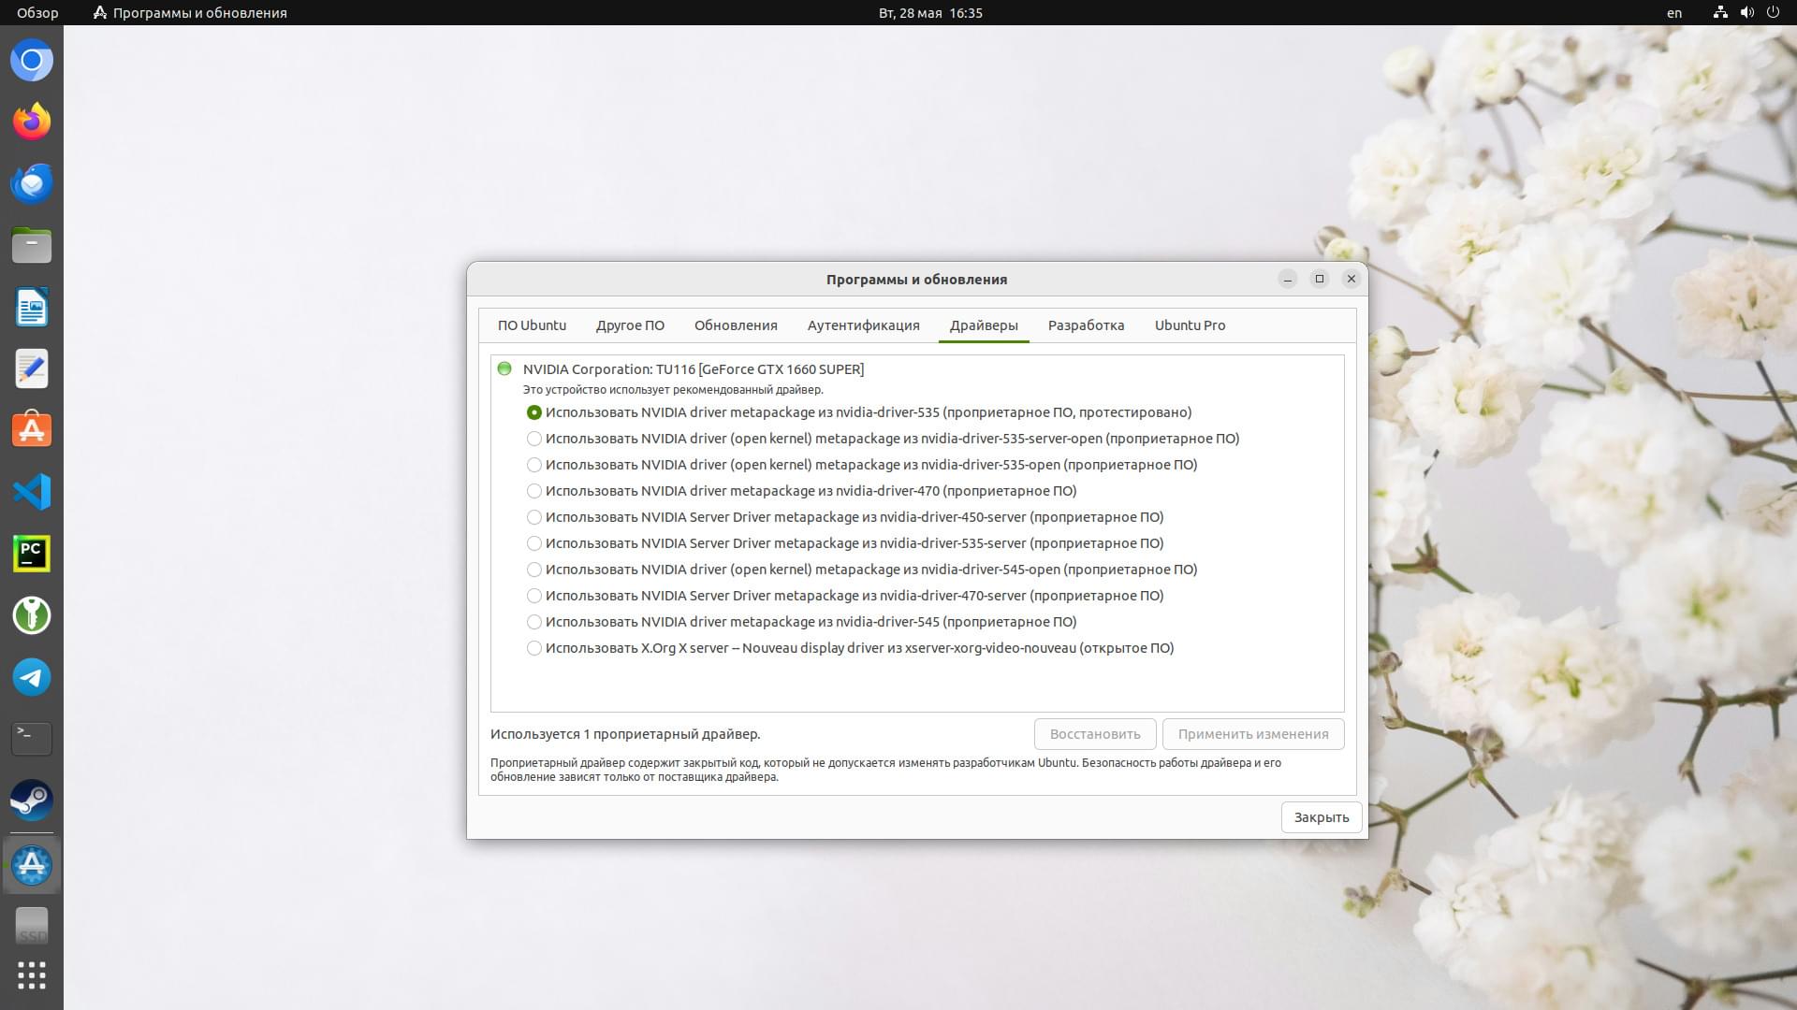Screen dimensions: 1797x1010
Task: Open power menu icon in top bar
Action: [x=1773, y=13]
